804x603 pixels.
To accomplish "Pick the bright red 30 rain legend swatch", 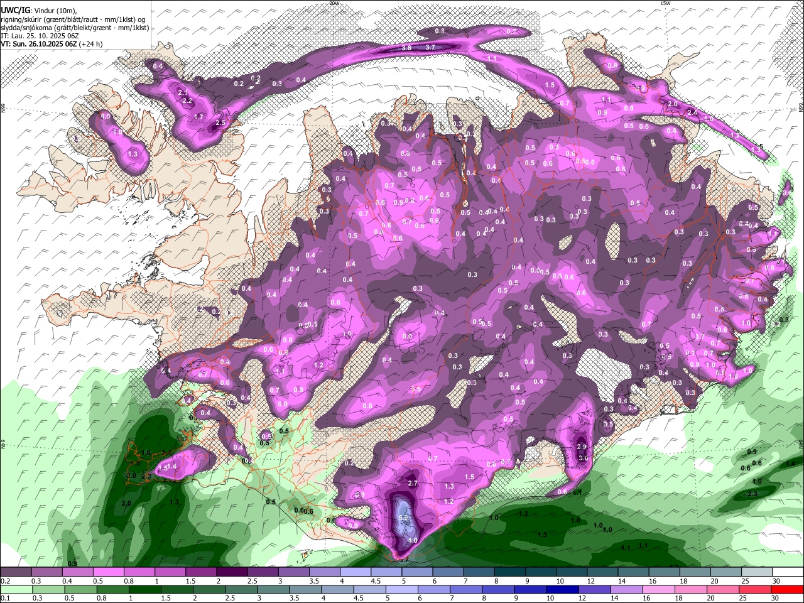I will (x=786, y=590).
